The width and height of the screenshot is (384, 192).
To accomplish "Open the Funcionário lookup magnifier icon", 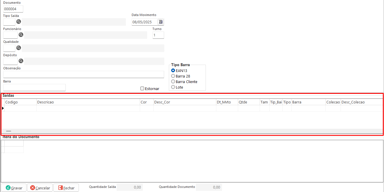I will [x=21, y=35].
